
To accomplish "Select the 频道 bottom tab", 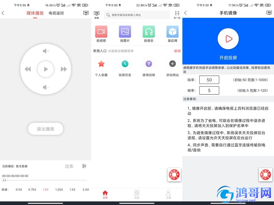I will [x=137, y=194].
